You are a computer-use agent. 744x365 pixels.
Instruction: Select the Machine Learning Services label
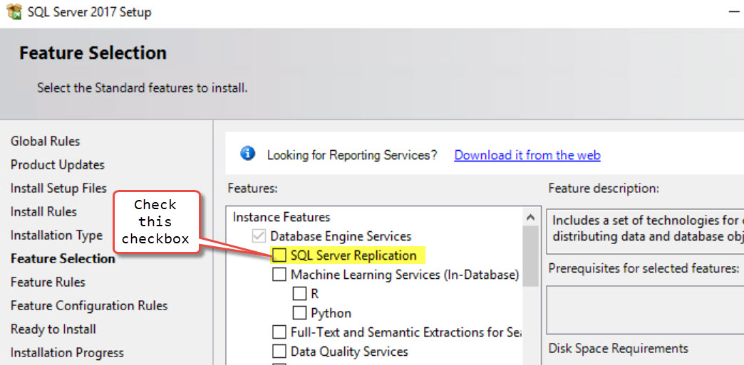click(x=405, y=275)
